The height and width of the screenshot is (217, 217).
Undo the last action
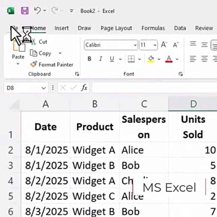click(37, 10)
